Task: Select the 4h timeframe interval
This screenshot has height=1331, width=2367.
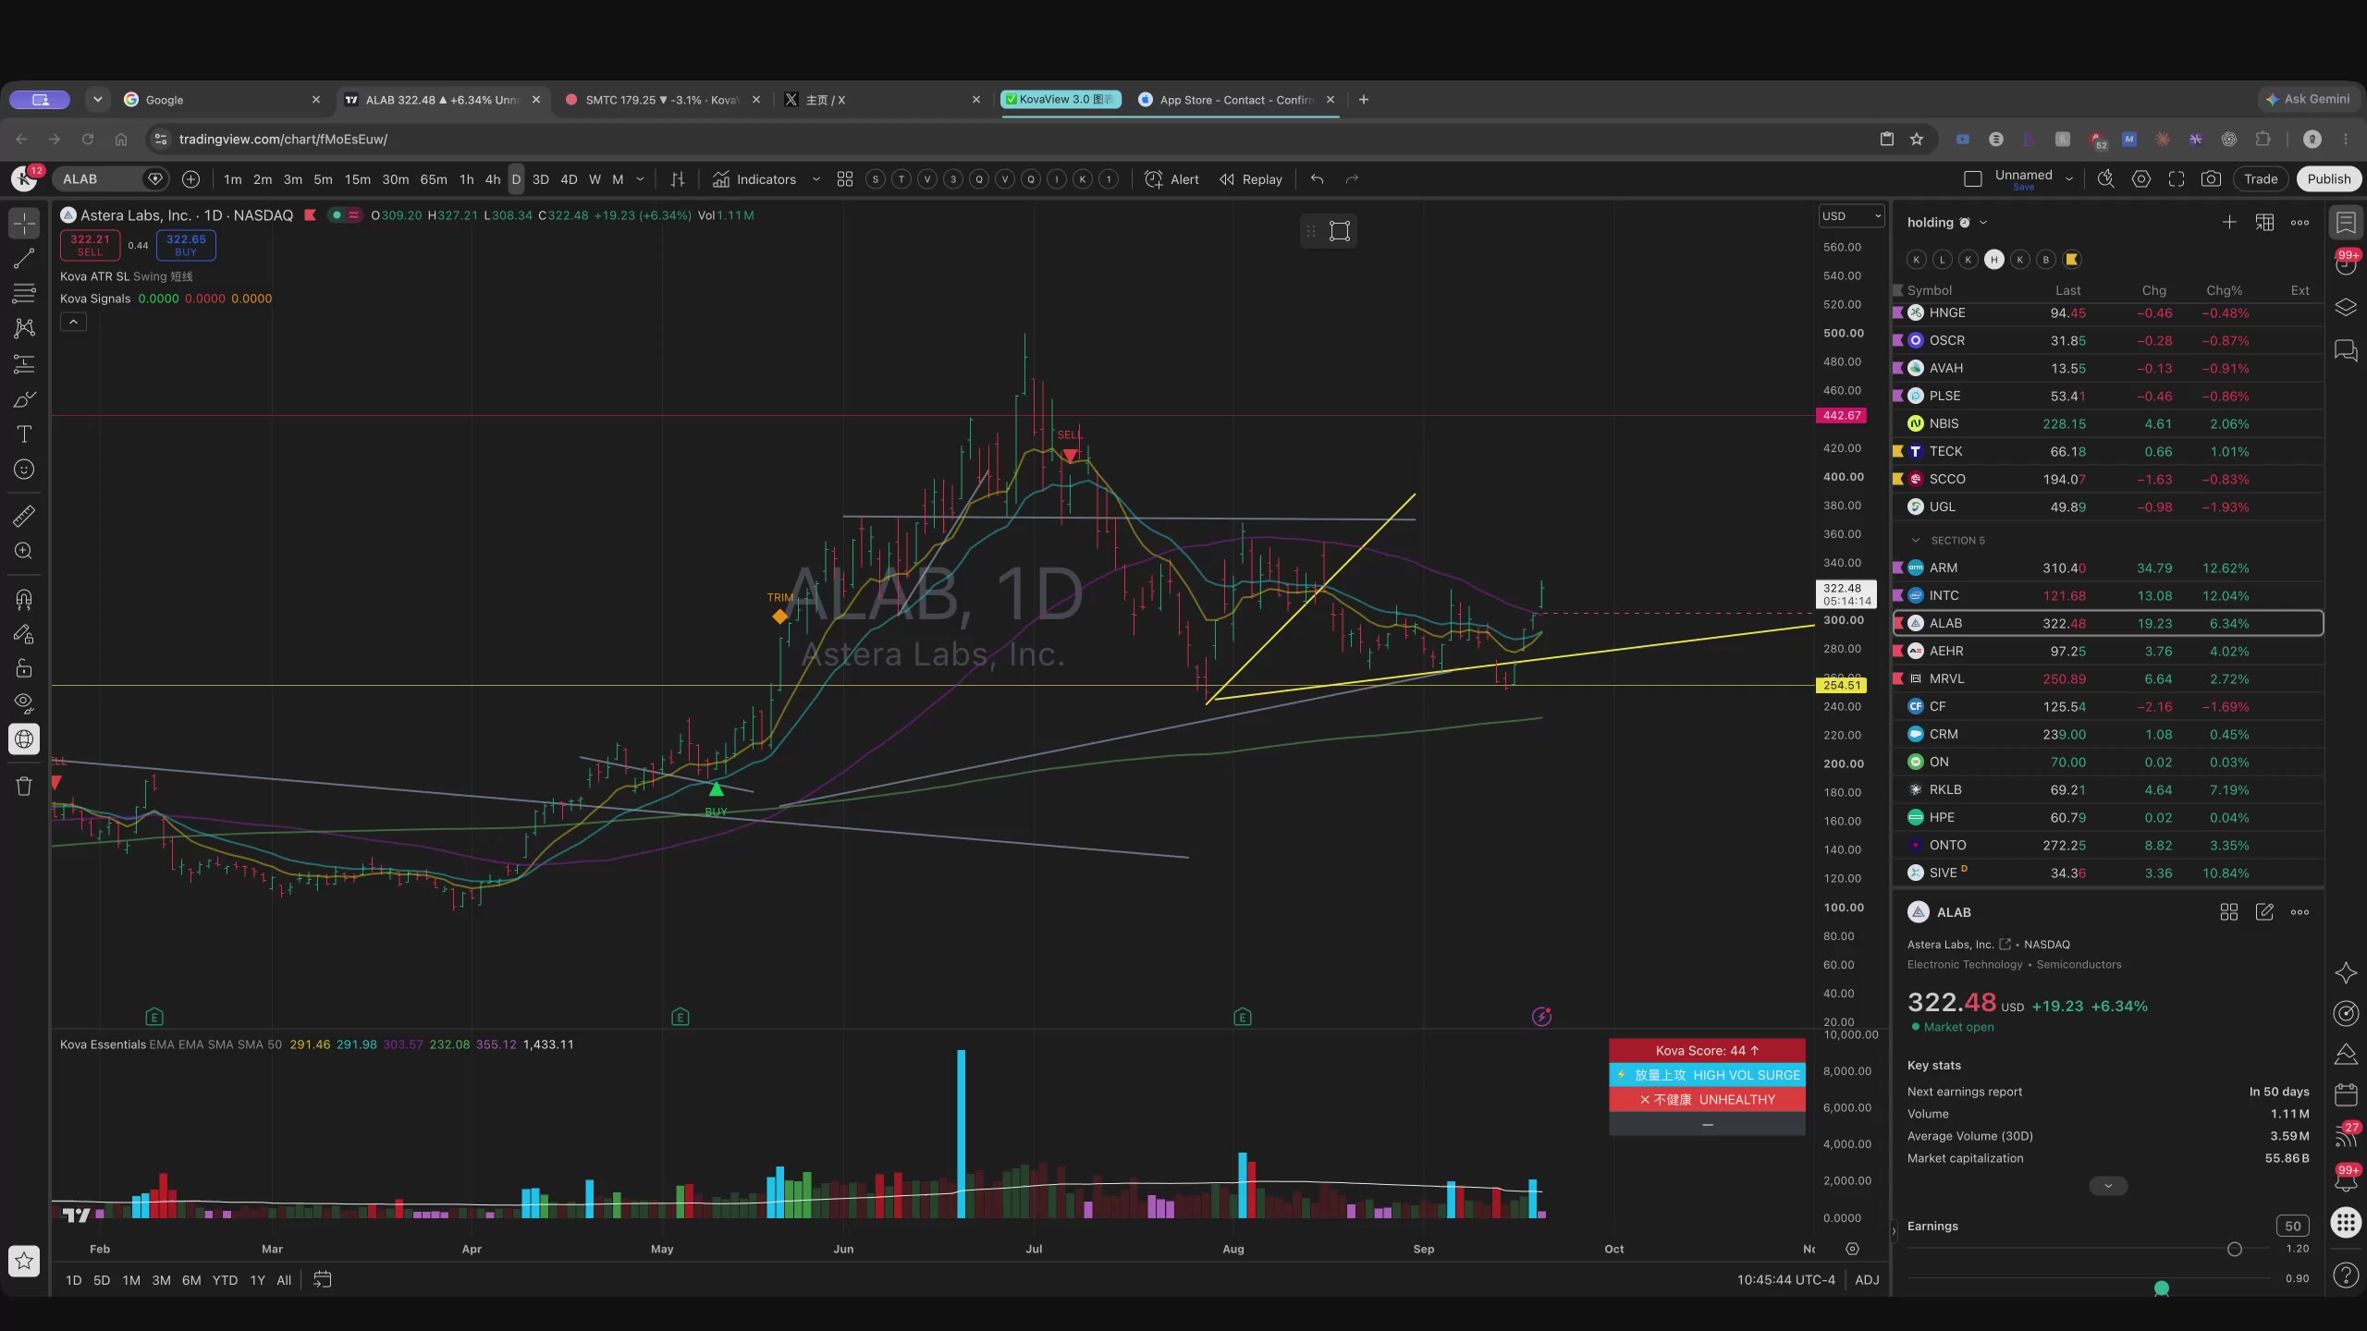Action: pos(493,179)
